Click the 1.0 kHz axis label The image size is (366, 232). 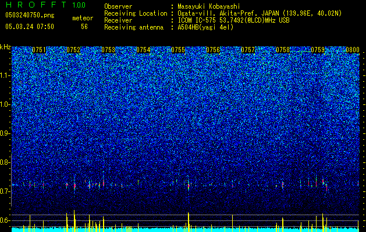pos(5,104)
